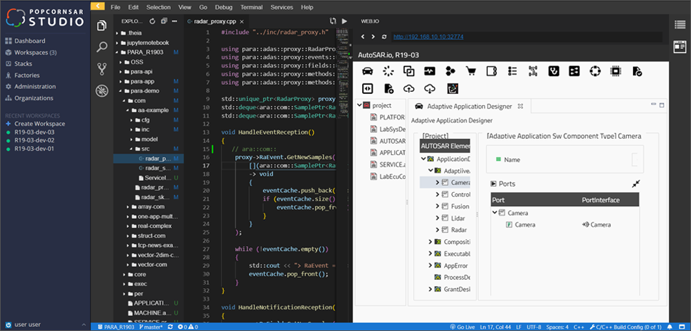Viewport: 691px width, 331px height.
Task: Open the File menu
Action: 115,7
